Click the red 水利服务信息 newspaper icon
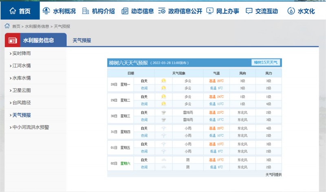 pos(13,41)
